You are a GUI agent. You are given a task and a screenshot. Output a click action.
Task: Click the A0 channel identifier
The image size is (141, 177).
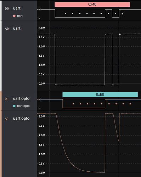coord(7,29)
